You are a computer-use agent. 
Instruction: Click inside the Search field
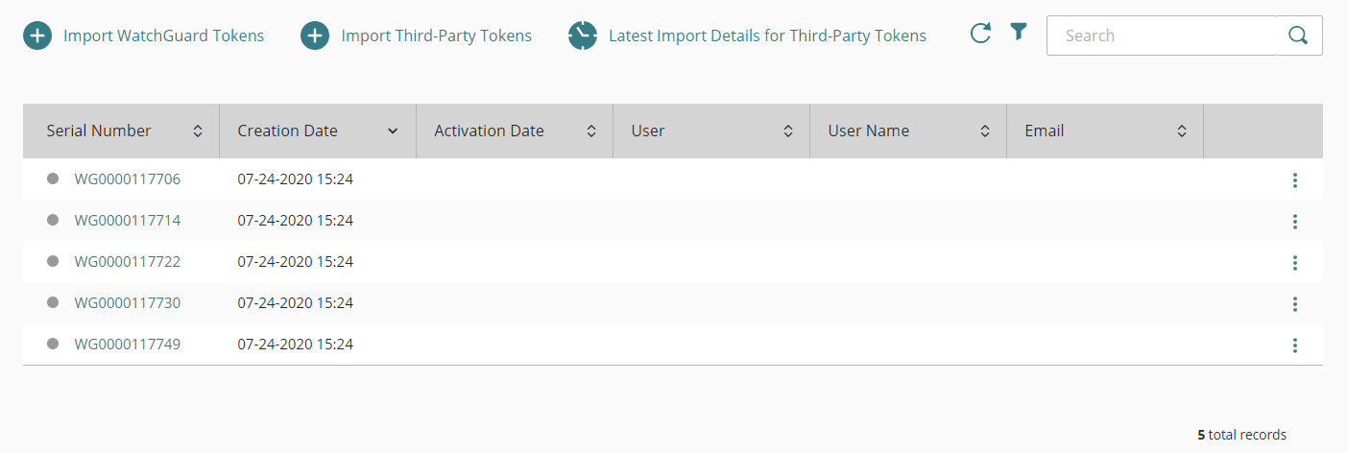[1160, 36]
